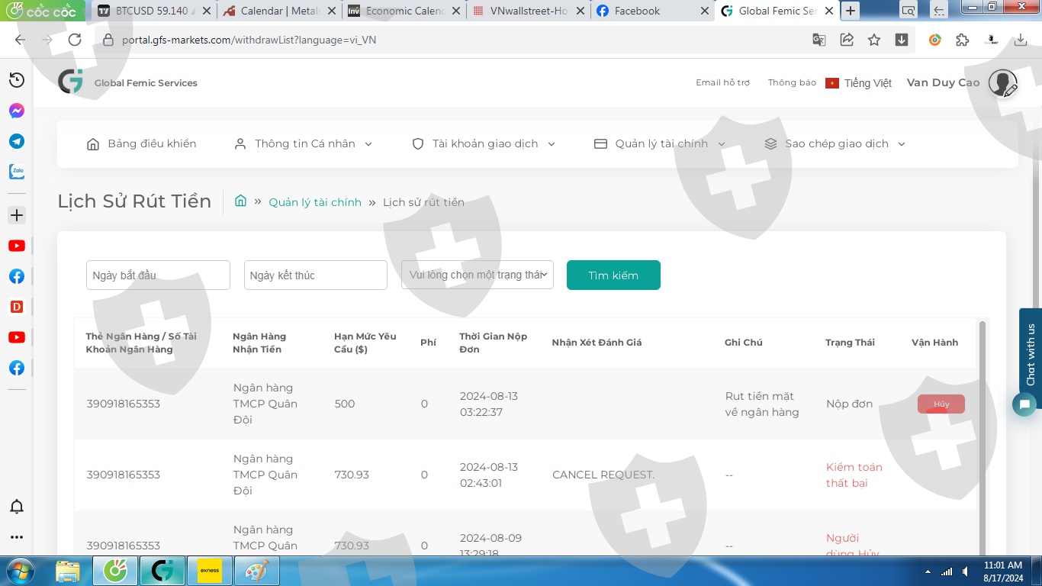Image resolution: width=1042 pixels, height=586 pixels.
Task: Click the Tìm kiếm search button
Action: coord(613,275)
